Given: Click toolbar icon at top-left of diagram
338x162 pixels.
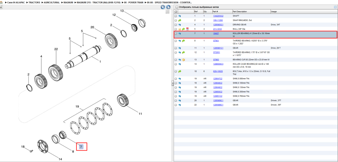Looking at the screenshot, I should 1,7.
